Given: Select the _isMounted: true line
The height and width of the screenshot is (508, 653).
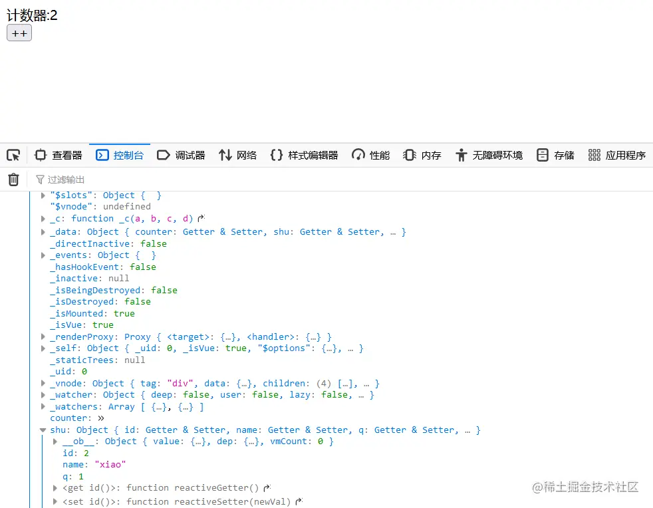Looking at the screenshot, I should (92, 314).
